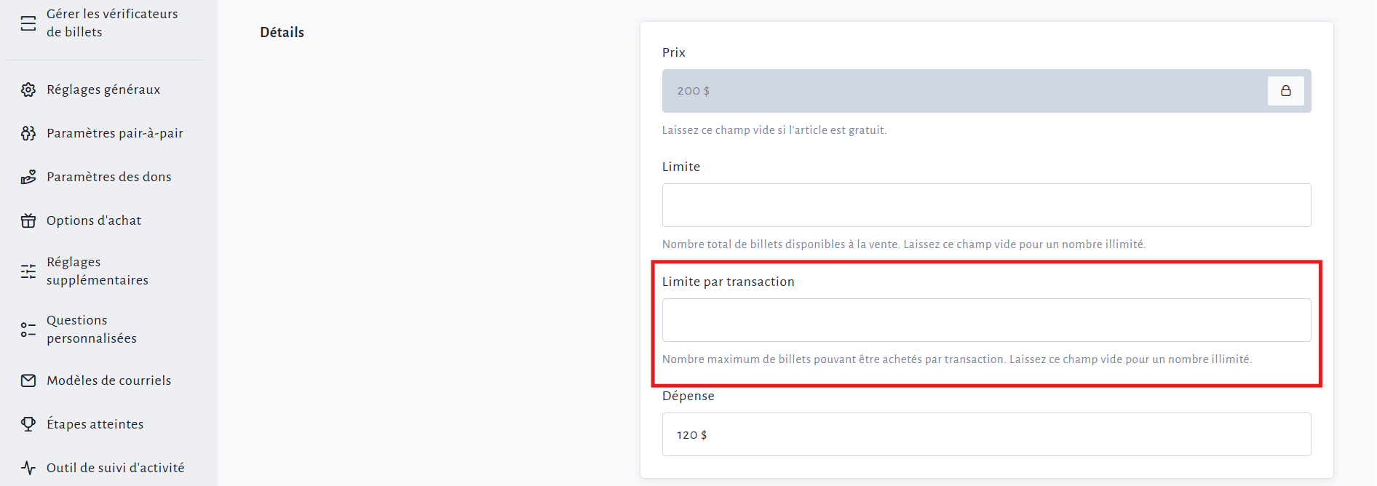Click the Questions personnalisées list icon

[x=28, y=330]
